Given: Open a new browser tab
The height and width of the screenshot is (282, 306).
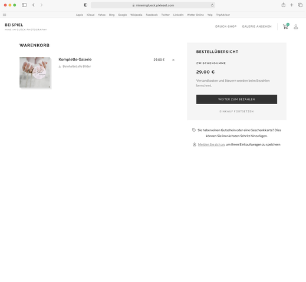Looking at the screenshot, I should (x=292, y=5).
